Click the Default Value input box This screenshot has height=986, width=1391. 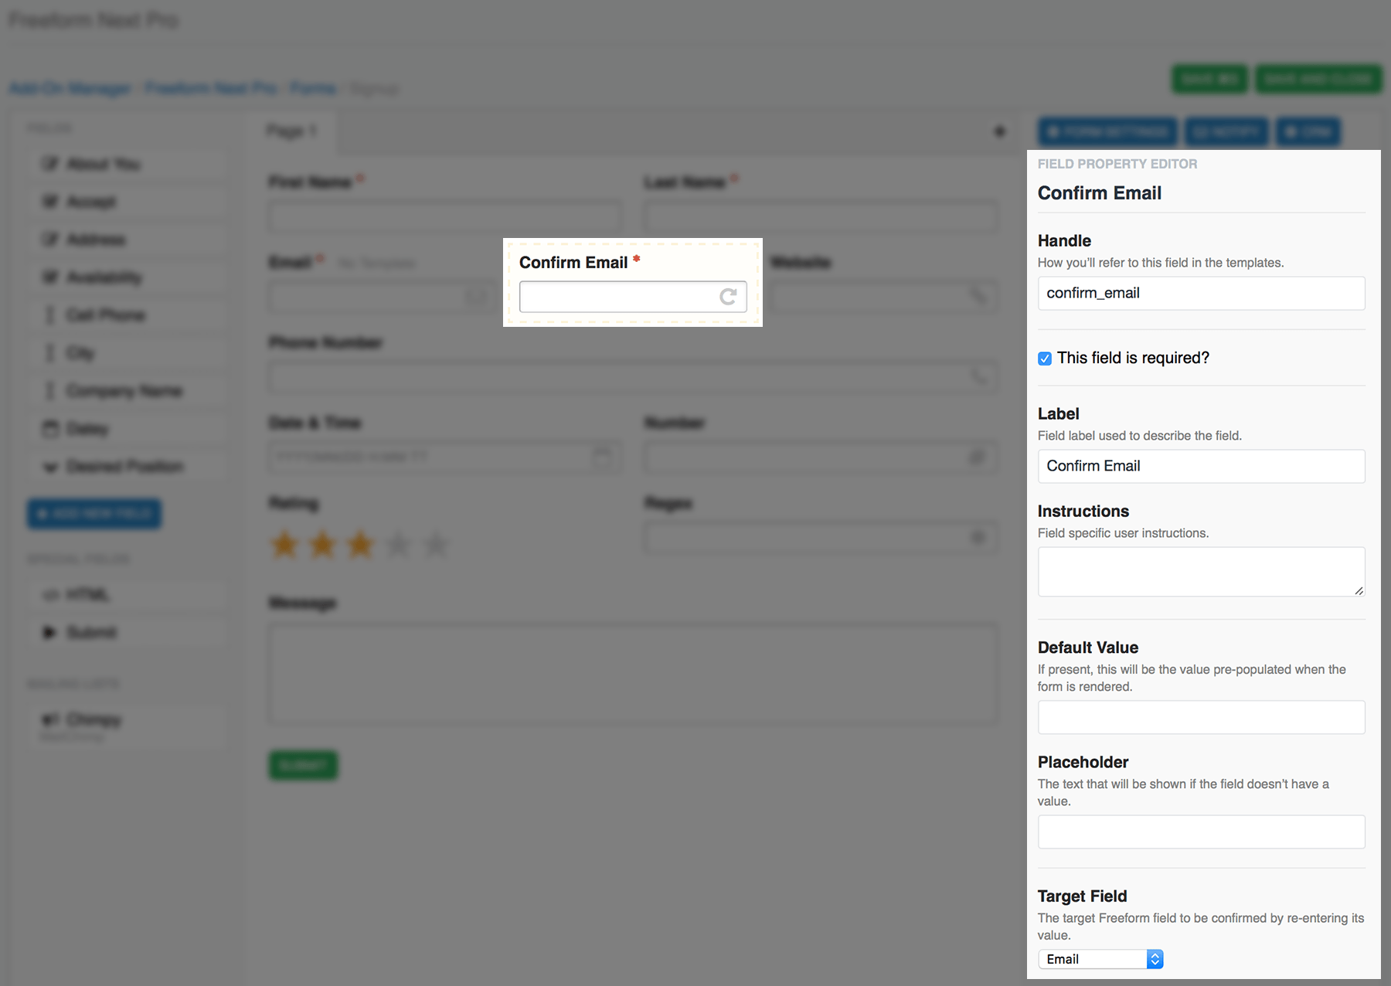(x=1201, y=717)
